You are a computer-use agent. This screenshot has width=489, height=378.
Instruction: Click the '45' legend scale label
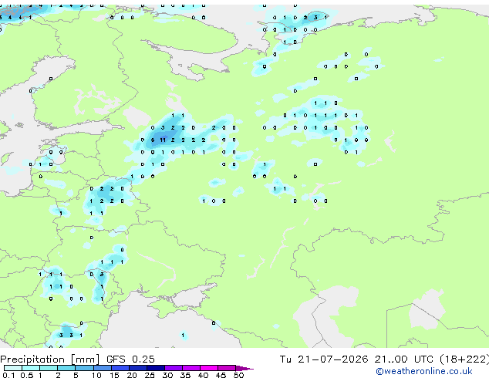coord(221,375)
